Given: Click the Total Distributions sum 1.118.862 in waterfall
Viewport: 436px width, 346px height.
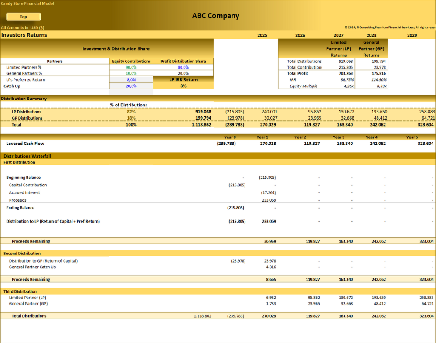Looking at the screenshot, I should [x=202, y=316].
